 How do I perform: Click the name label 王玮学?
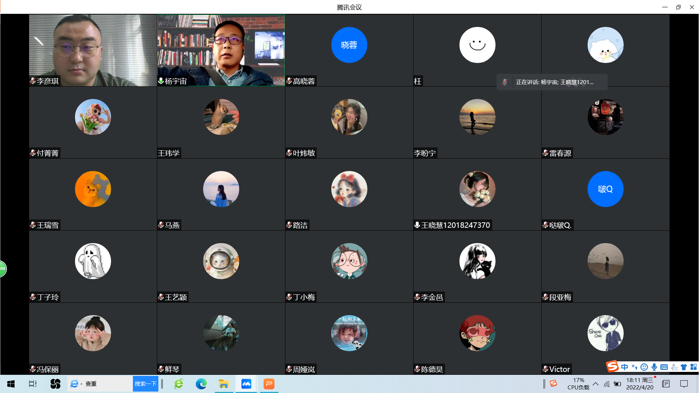(169, 153)
